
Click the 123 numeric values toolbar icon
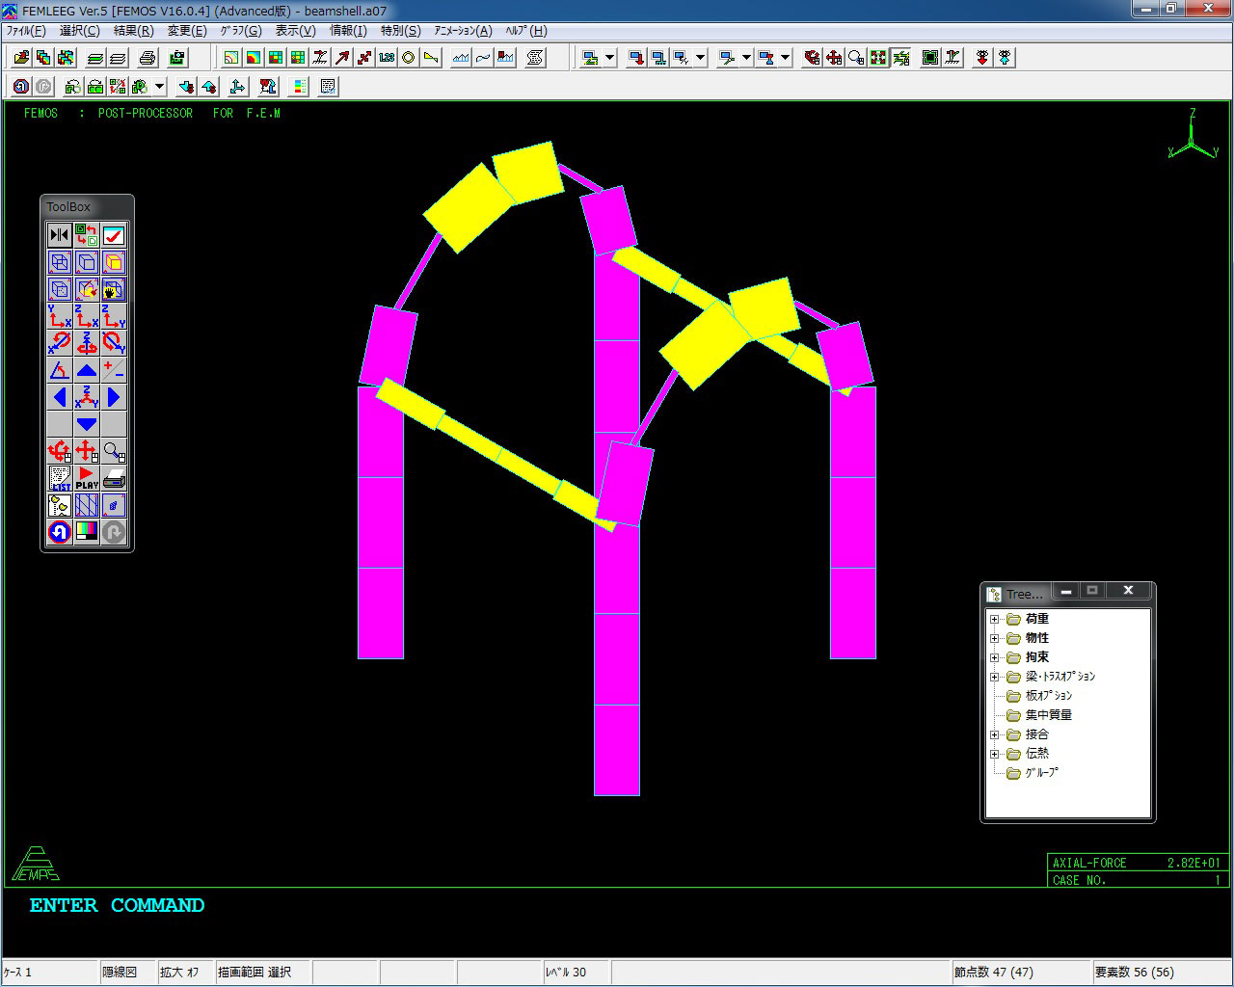point(387,58)
